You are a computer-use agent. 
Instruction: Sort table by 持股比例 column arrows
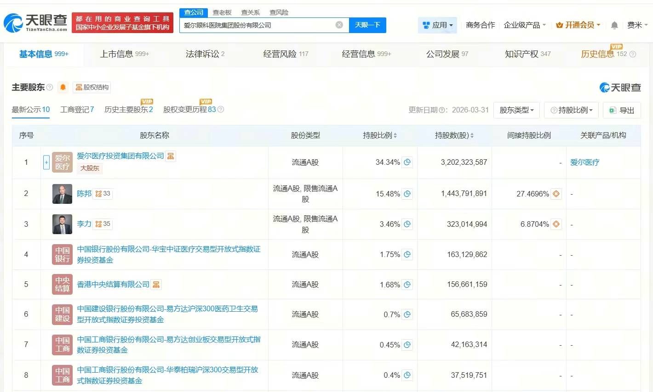pyautogui.click(x=395, y=135)
